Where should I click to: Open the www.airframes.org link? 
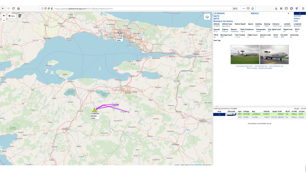pyautogui.click(x=276, y=66)
